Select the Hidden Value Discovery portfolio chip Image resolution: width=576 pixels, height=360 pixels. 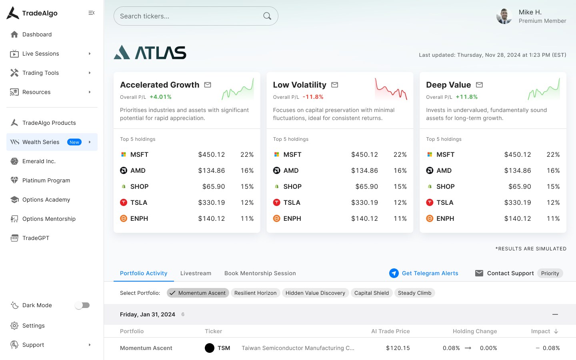tap(315, 293)
